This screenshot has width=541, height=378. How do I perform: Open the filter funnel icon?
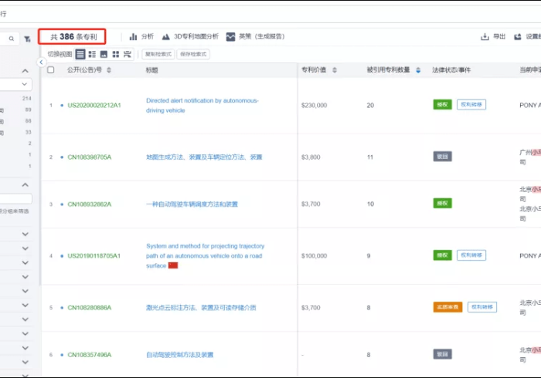click(x=28, y=38)
